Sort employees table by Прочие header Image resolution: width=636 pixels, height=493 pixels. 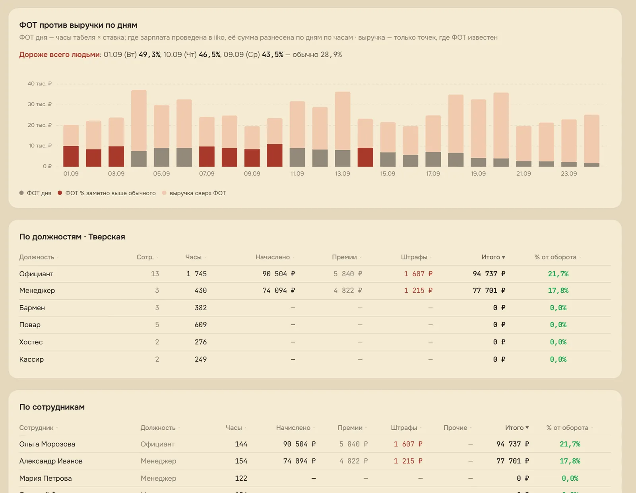pyautogui.click(x=458, y=428)
